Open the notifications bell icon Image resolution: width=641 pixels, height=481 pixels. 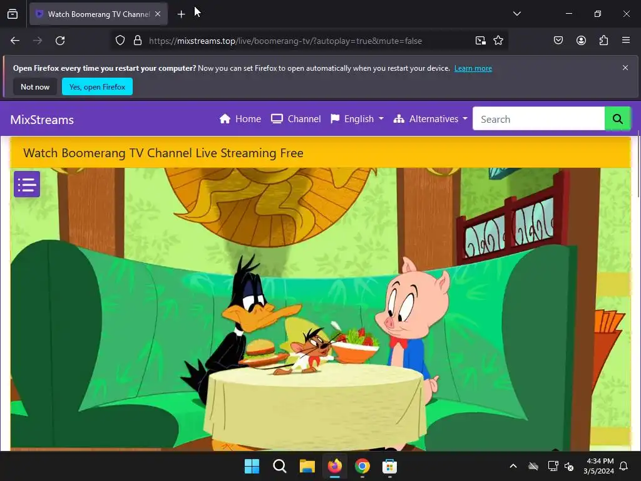(623, 466)
